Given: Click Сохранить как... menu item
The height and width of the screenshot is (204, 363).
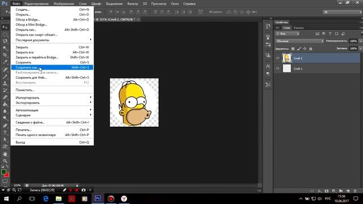Looking at the screenshot, I should pyautogui.click(x=52, y=67).
